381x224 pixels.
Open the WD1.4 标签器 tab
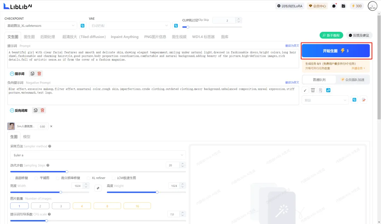204,37
